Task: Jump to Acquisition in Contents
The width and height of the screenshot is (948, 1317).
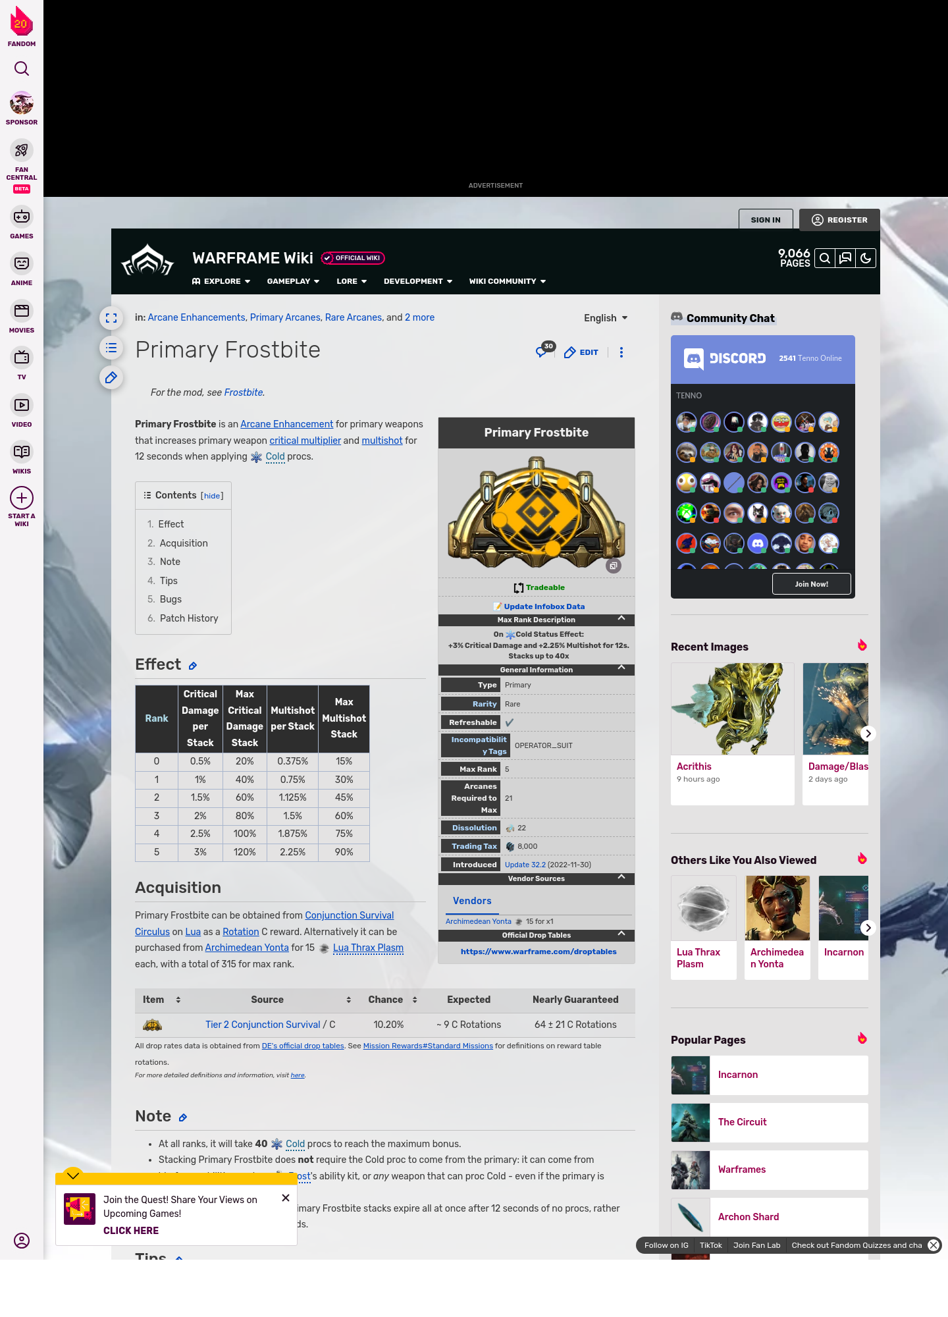Action: click(x=184, y=543)
